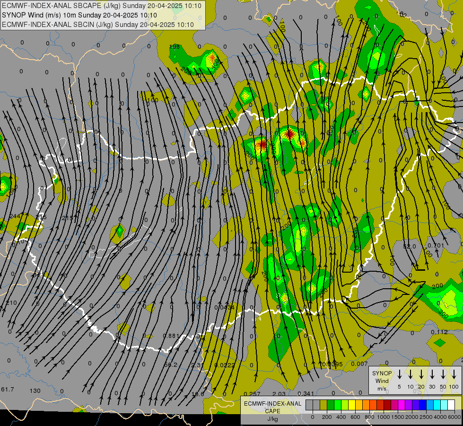Click the 0.0434 value on the map
Screen dimensions: 463x426
coord(225,308)
